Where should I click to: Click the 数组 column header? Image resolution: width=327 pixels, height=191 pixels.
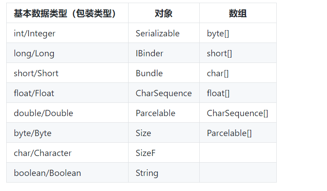[x=238, y=13]
